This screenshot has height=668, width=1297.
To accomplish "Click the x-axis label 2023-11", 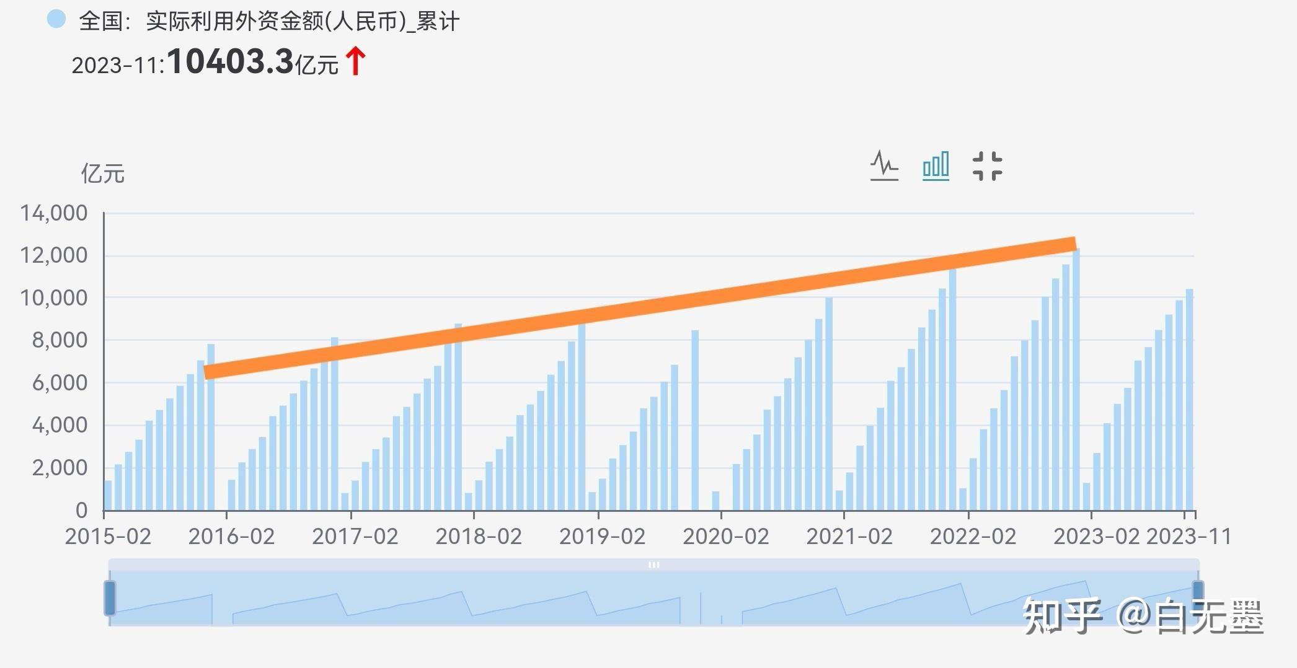I will point(1189,537).
